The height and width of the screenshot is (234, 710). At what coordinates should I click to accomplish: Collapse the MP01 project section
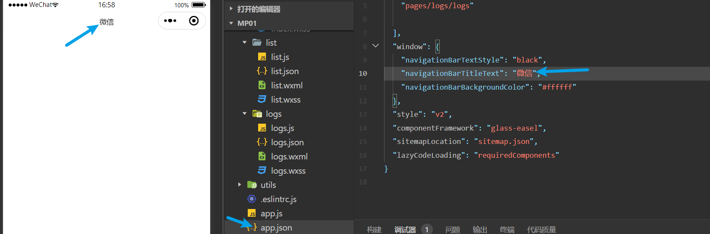231,23
